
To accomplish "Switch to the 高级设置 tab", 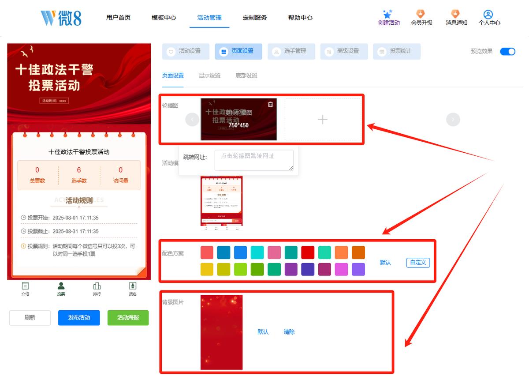I will (344, 51).
